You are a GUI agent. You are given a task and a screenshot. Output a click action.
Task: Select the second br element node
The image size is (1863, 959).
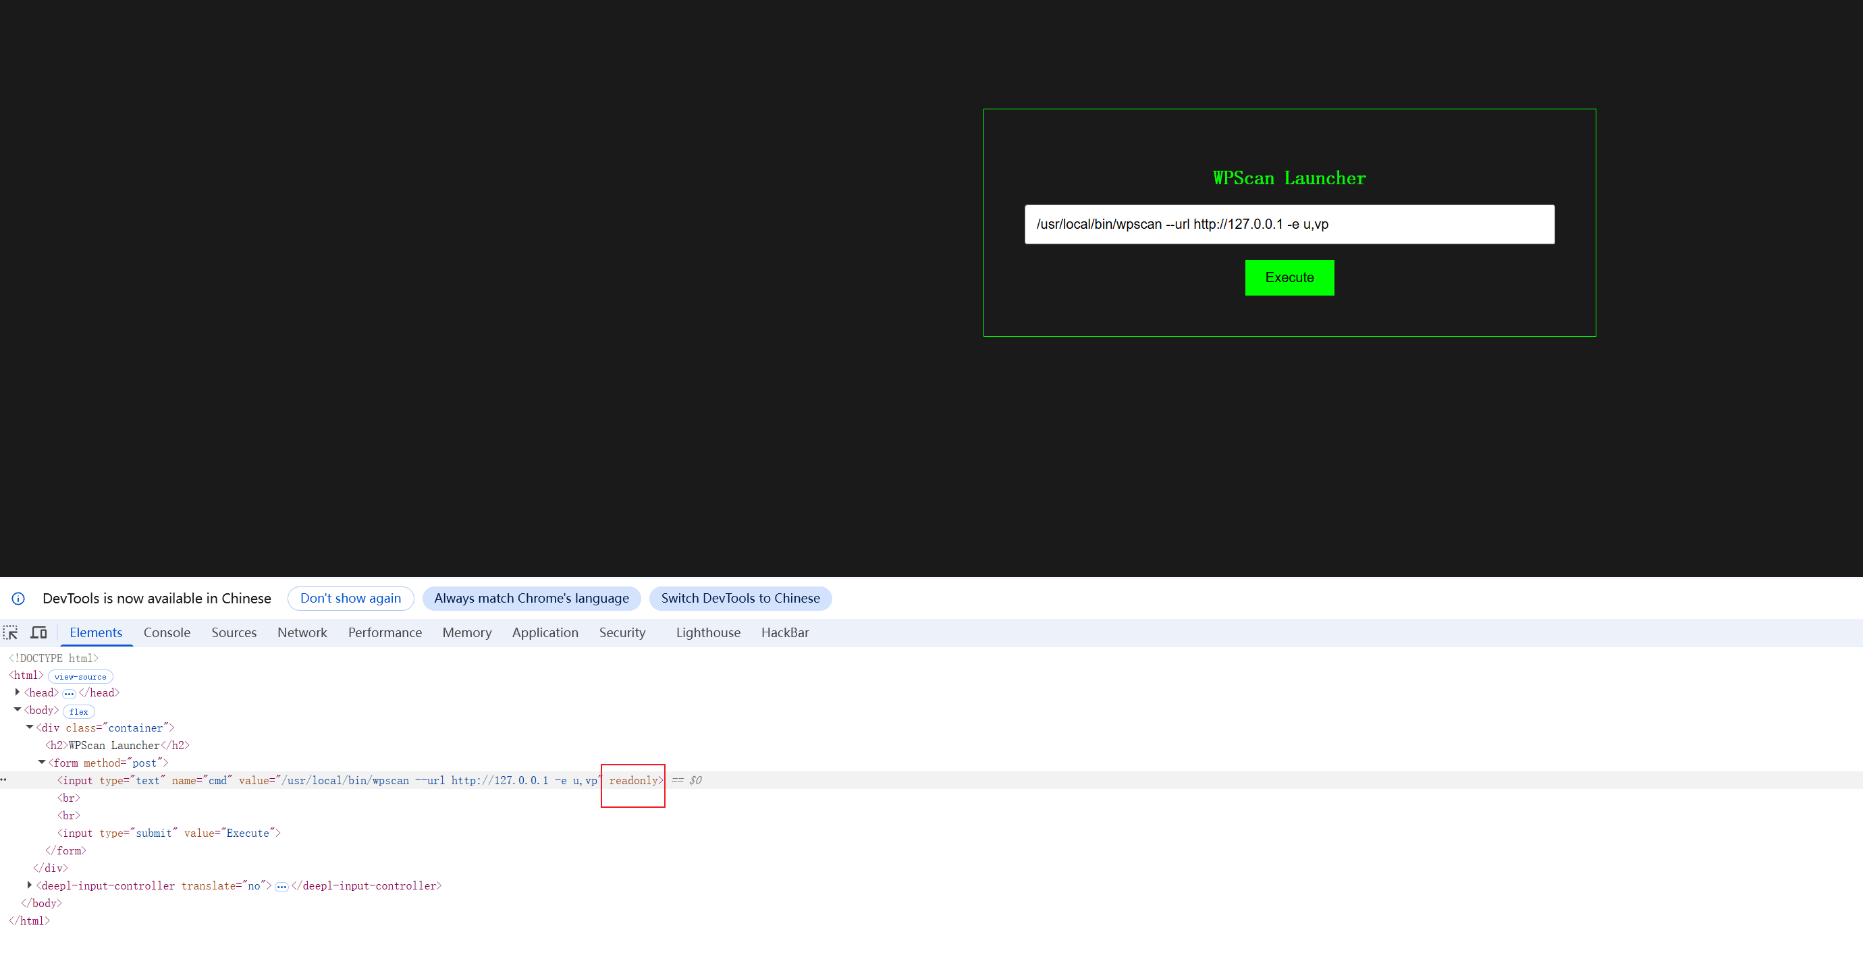click(x=69, y=816)
